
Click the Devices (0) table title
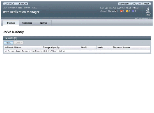click(11, 38)
